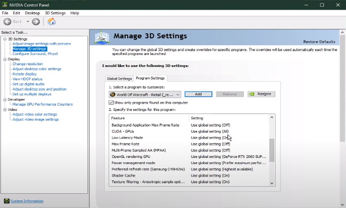This screenshot has height=208, width=346.
Task: Open View HDCP status
Action: tap(27, 79)
